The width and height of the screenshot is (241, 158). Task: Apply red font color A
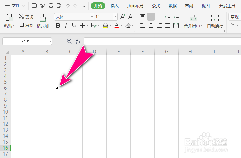[x=117, y=25]
